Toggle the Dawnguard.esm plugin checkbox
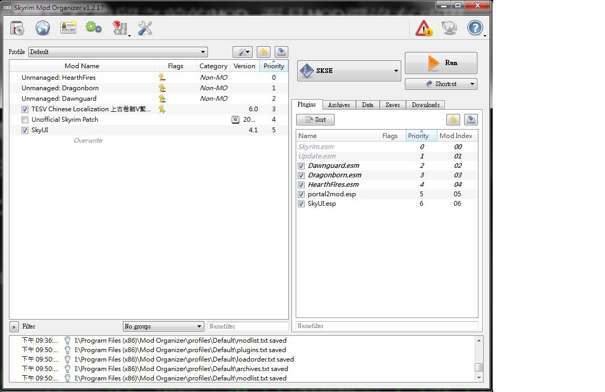Image resolution: width=605 pixels, height=392 pixels. pyautogui.click(x=301, y=166)
